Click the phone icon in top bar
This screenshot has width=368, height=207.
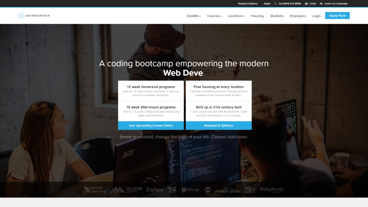coord(276,4)
